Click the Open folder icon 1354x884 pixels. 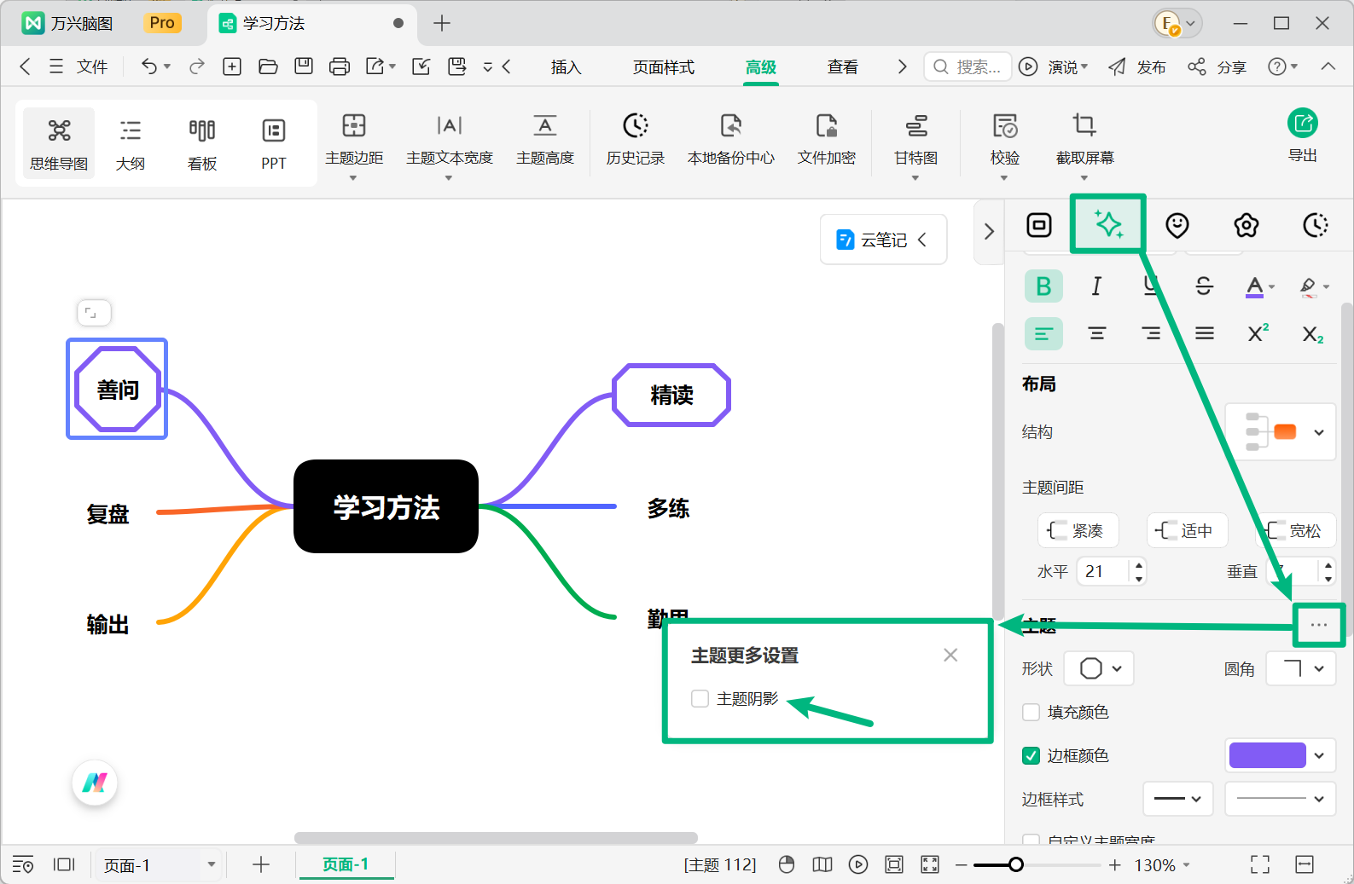[x=268, y=66]
